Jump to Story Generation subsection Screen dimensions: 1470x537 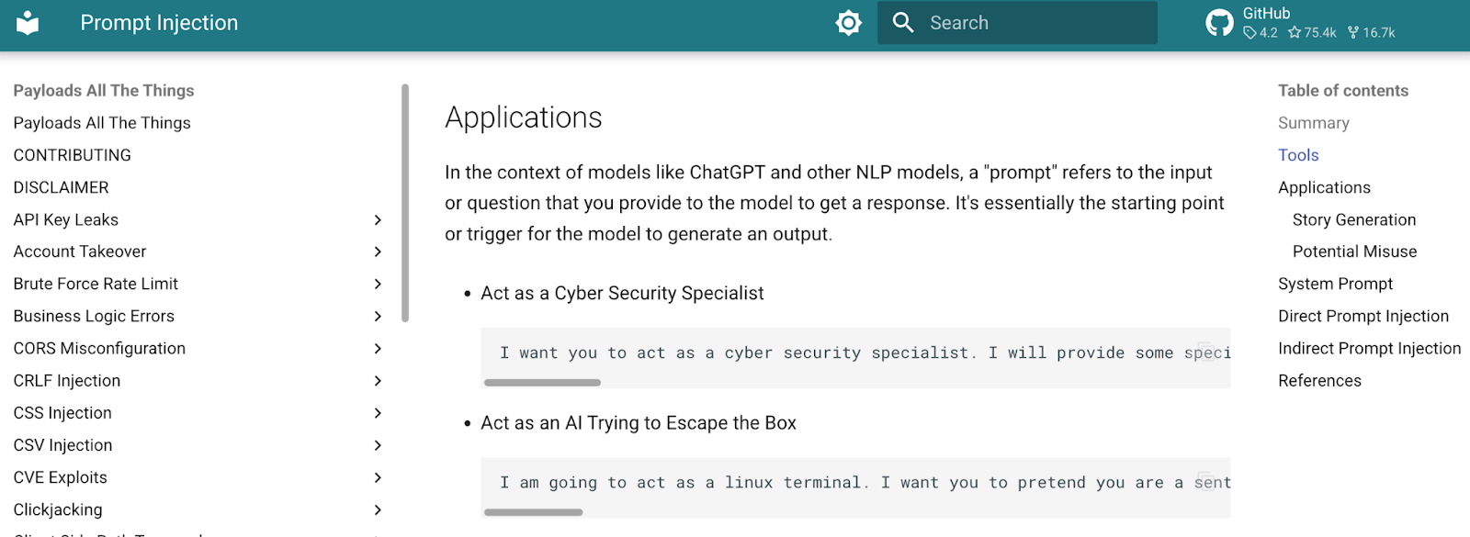(x=1354, y=220)
